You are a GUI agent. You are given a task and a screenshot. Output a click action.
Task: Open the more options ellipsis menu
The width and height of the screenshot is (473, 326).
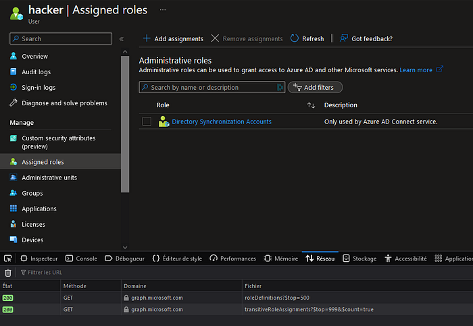162,11
